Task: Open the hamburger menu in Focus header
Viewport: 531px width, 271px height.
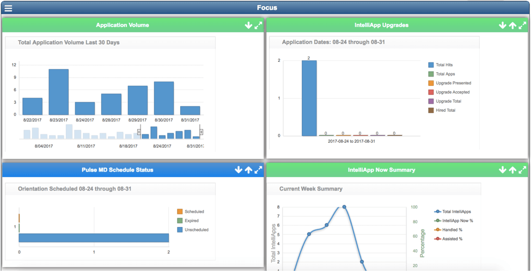Action: pyautogui.click(x=8, y=8)
